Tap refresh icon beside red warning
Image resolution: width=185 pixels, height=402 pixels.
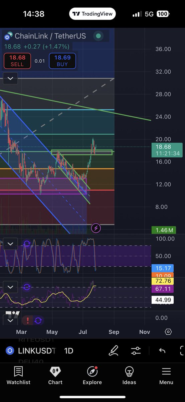coord(38,321)
